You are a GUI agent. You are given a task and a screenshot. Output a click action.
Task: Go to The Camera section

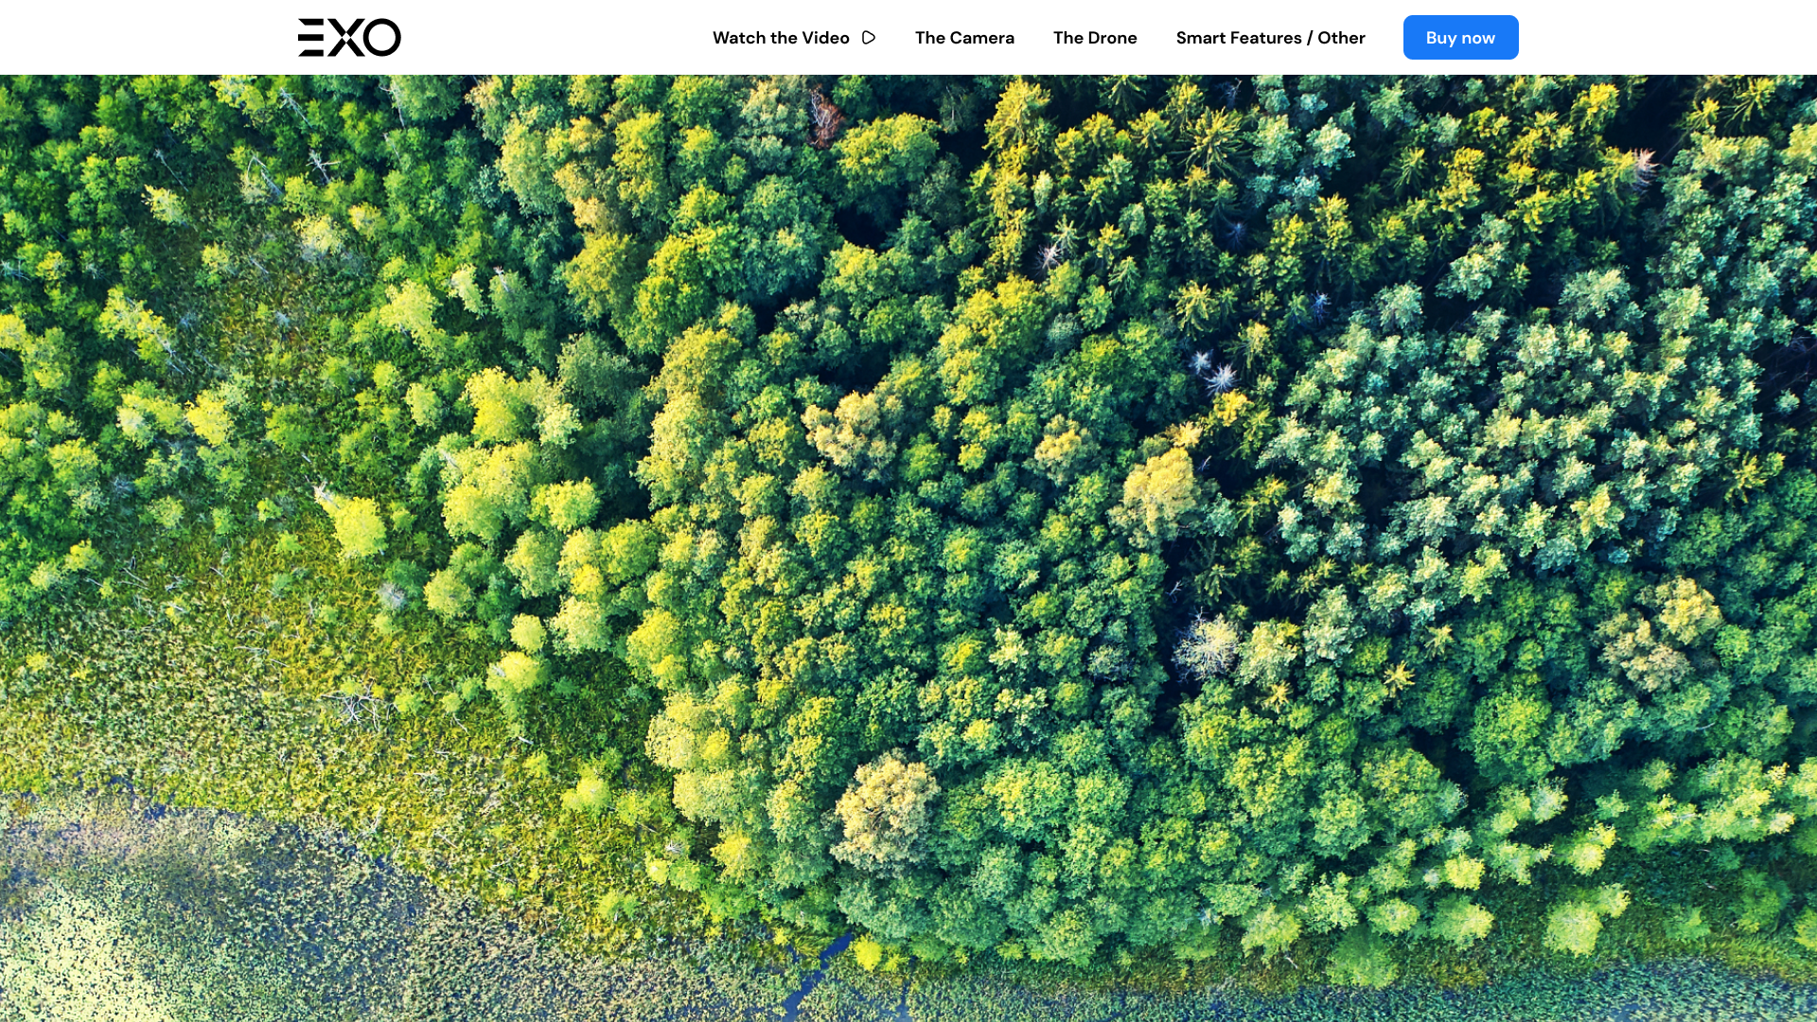point(964,38)
